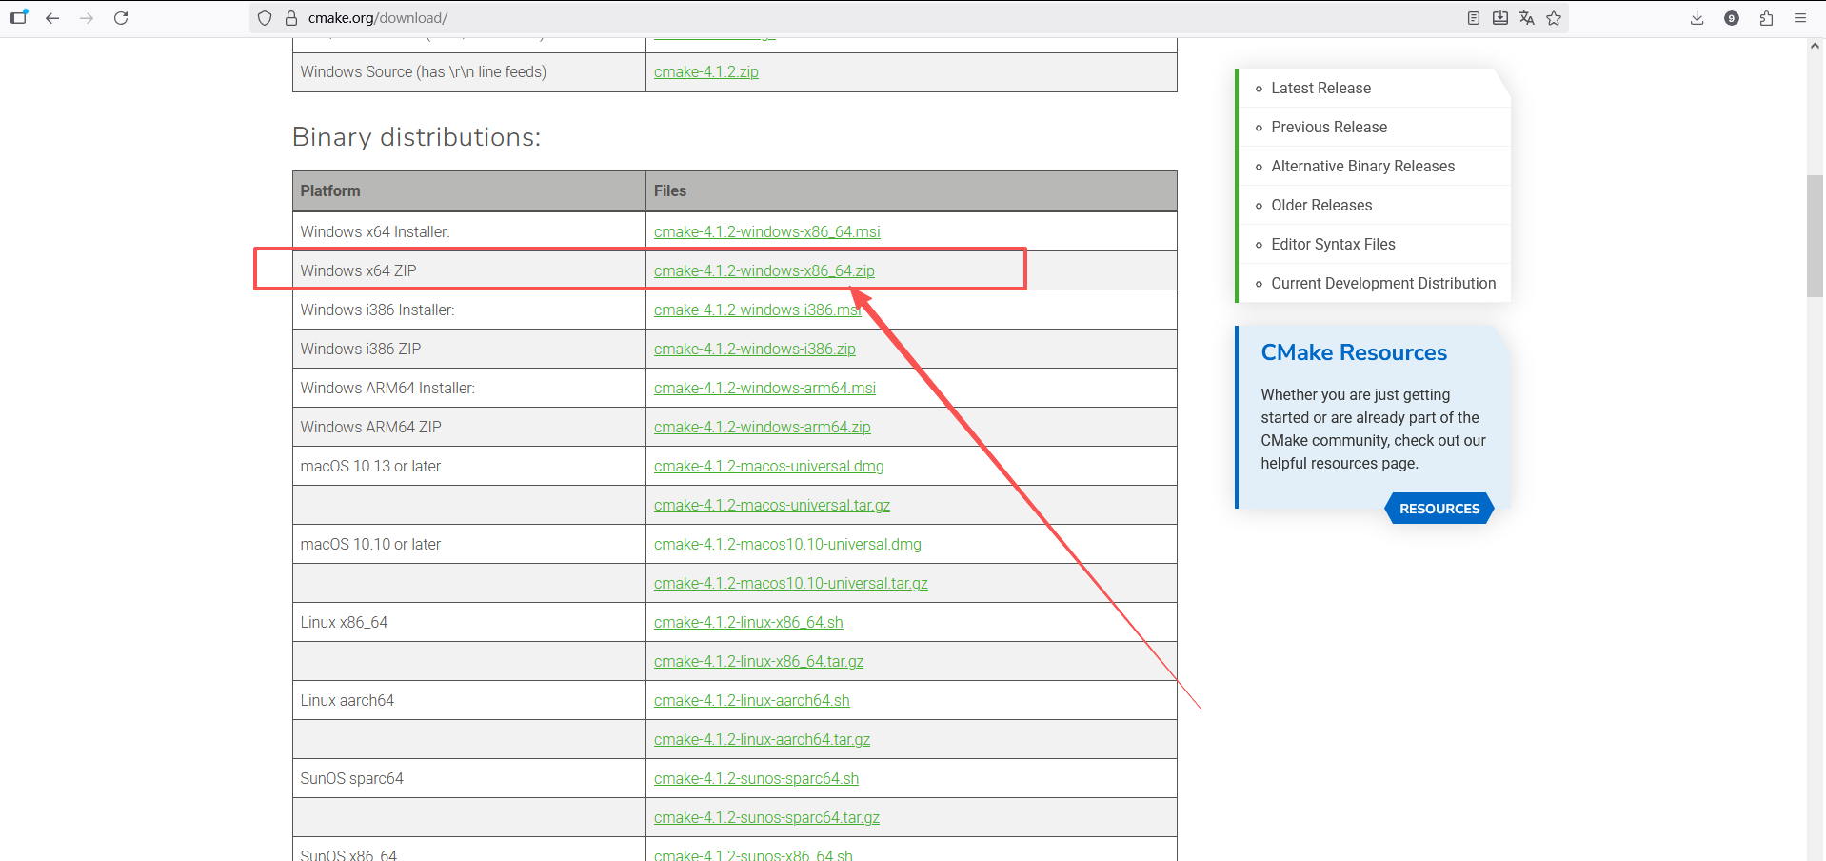Download cmake-4.1.2-linux-aarch64.sh
The image size is (1826, 861).
[x=752, y=700]
